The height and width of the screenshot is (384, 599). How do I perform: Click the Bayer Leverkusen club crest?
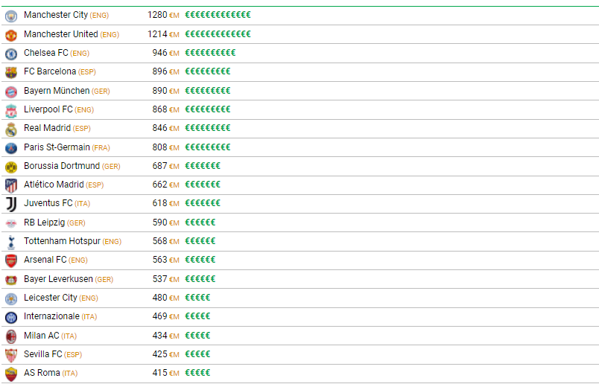coord(11,280)
